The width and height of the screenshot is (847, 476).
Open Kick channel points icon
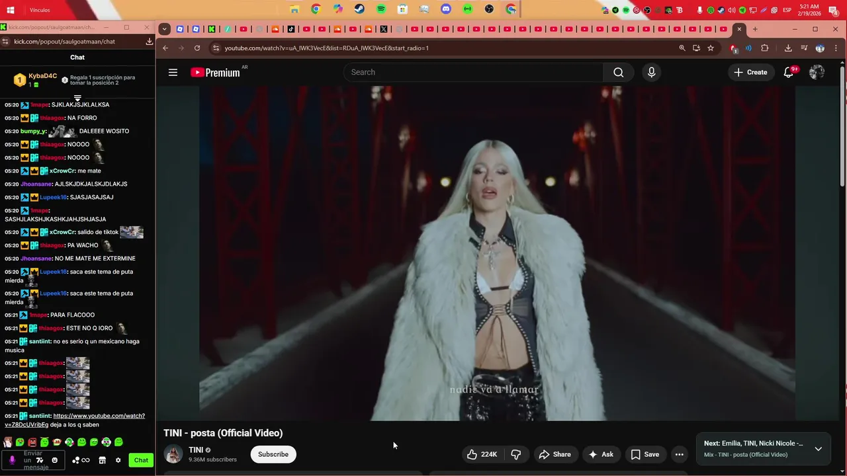click(81, 460)
